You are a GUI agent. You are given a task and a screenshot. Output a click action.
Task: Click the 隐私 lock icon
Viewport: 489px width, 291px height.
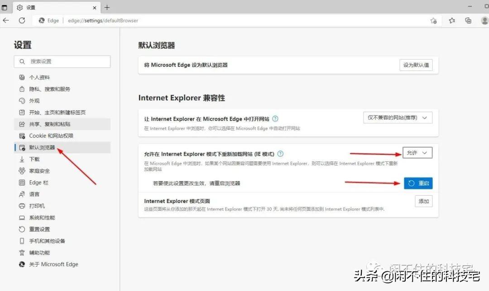click(x=22, y=89)
